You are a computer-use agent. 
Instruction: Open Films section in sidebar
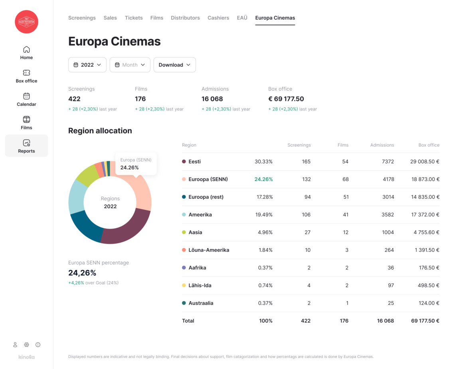pos(26,122)
